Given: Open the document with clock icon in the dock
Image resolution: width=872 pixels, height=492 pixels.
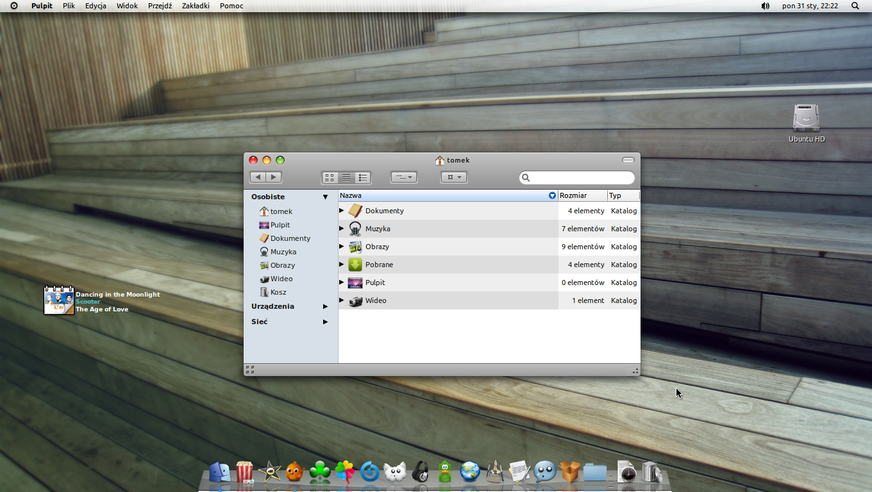Looking at the screenshot, I should click(627, 471).
